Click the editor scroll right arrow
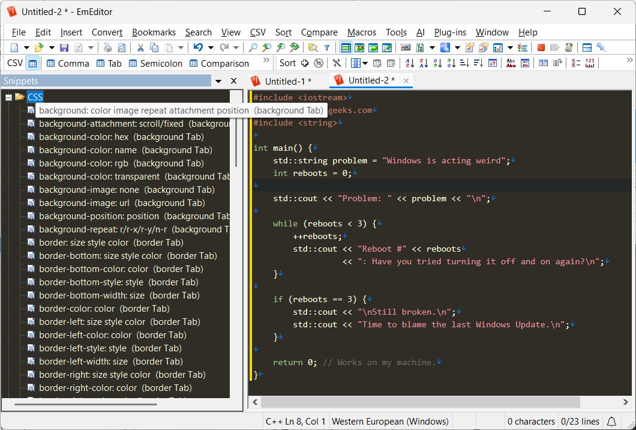This screenshot has width=636, height=430. tap(625, 402)
